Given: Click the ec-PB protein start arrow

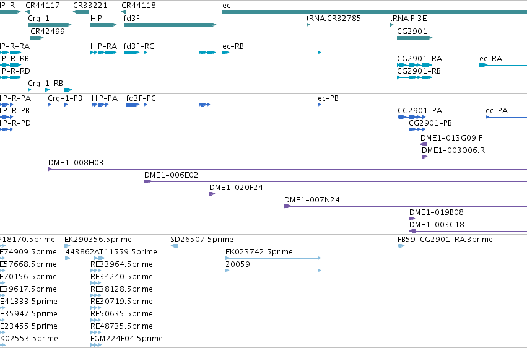Looking at the screenshot, I should click(x=320, y=105).
